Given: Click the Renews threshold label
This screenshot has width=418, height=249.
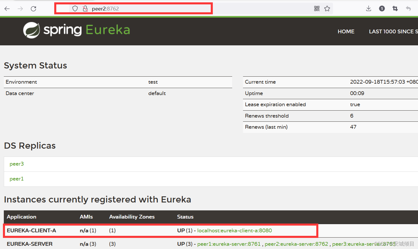Looking at the screenshot, I should (x=267, y=116).
